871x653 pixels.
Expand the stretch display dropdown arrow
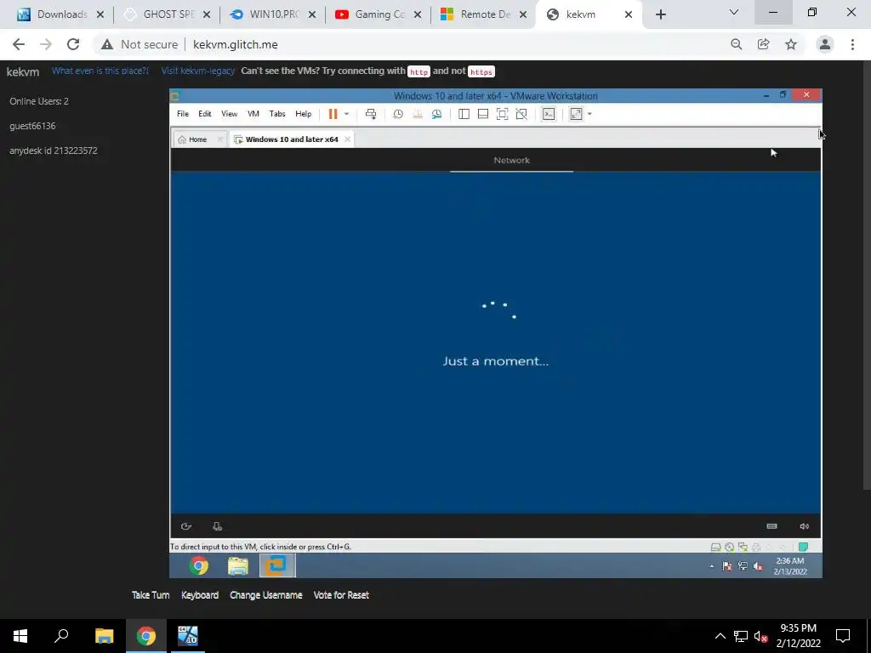click(x=589, y=114)
